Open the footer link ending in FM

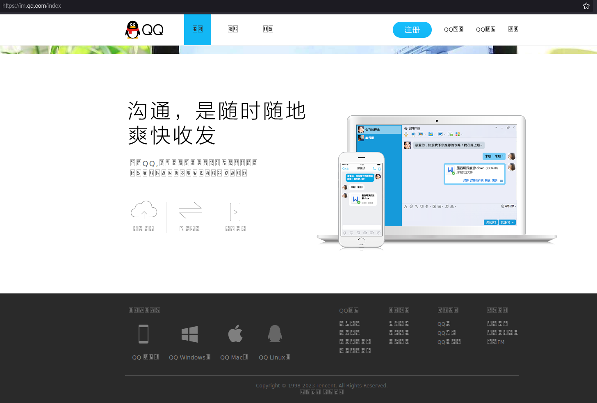(x=496, y=342)
